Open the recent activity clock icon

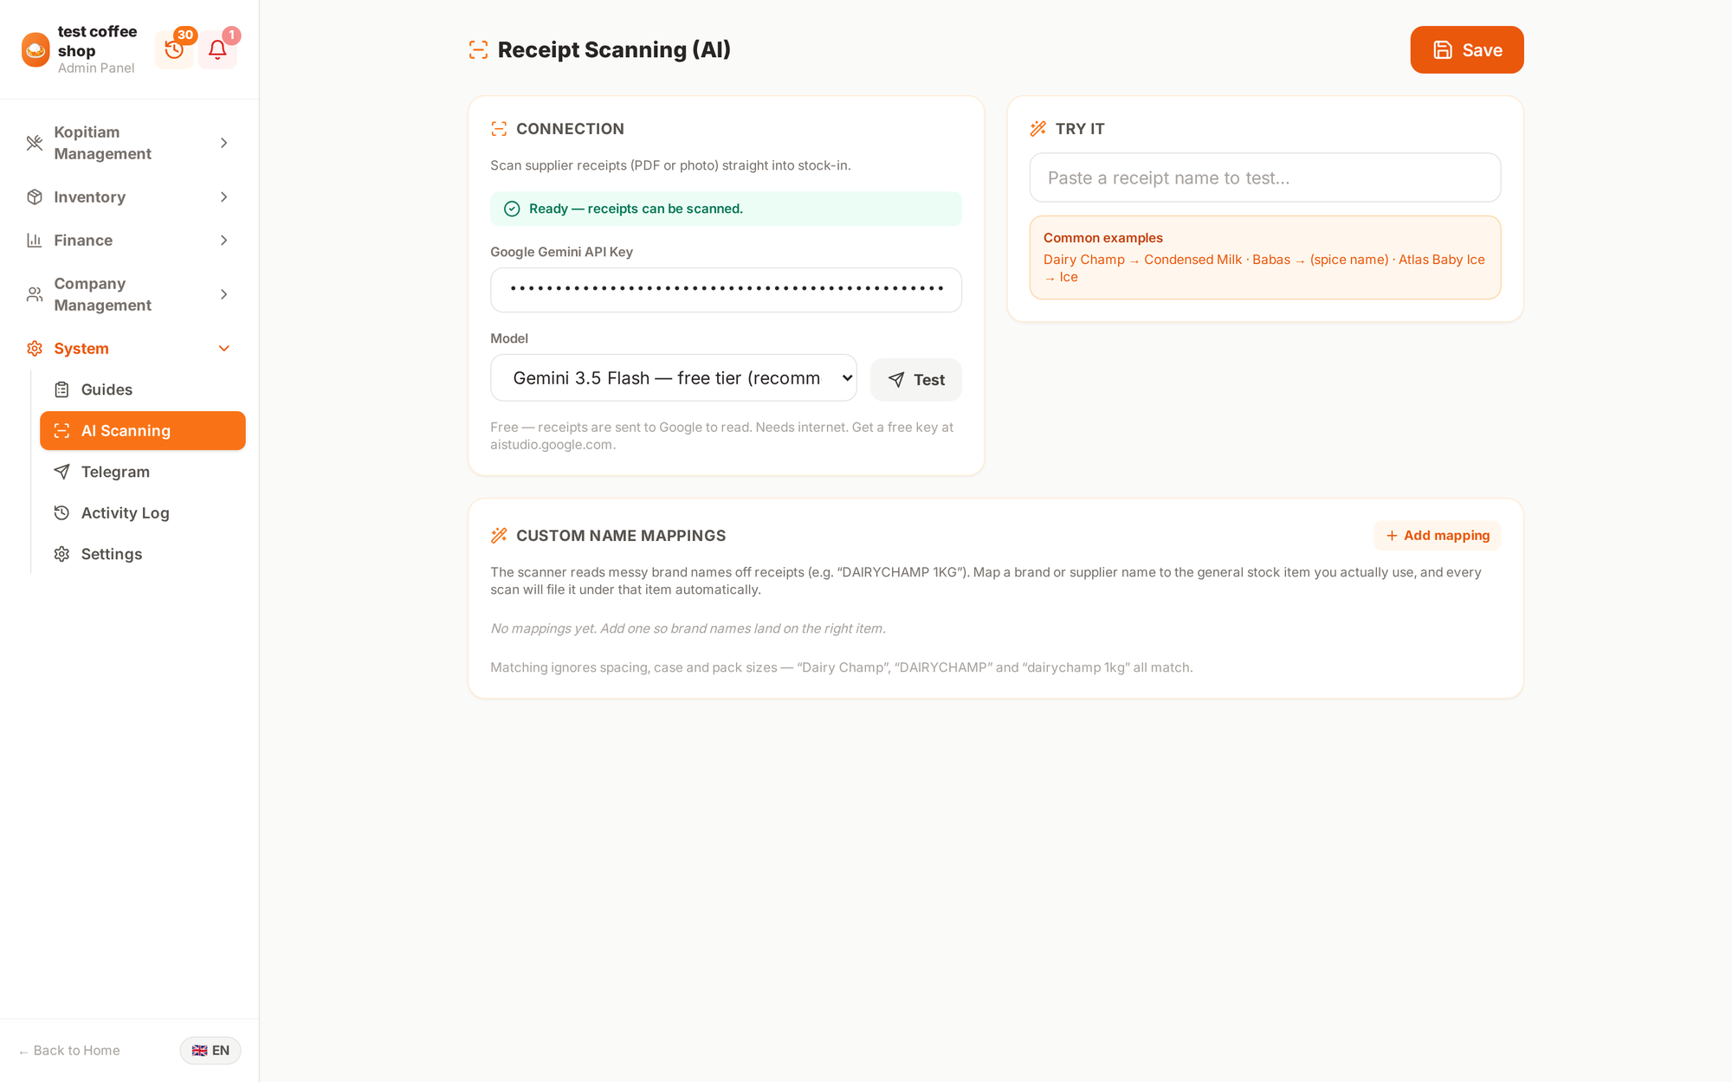point(174,49)
